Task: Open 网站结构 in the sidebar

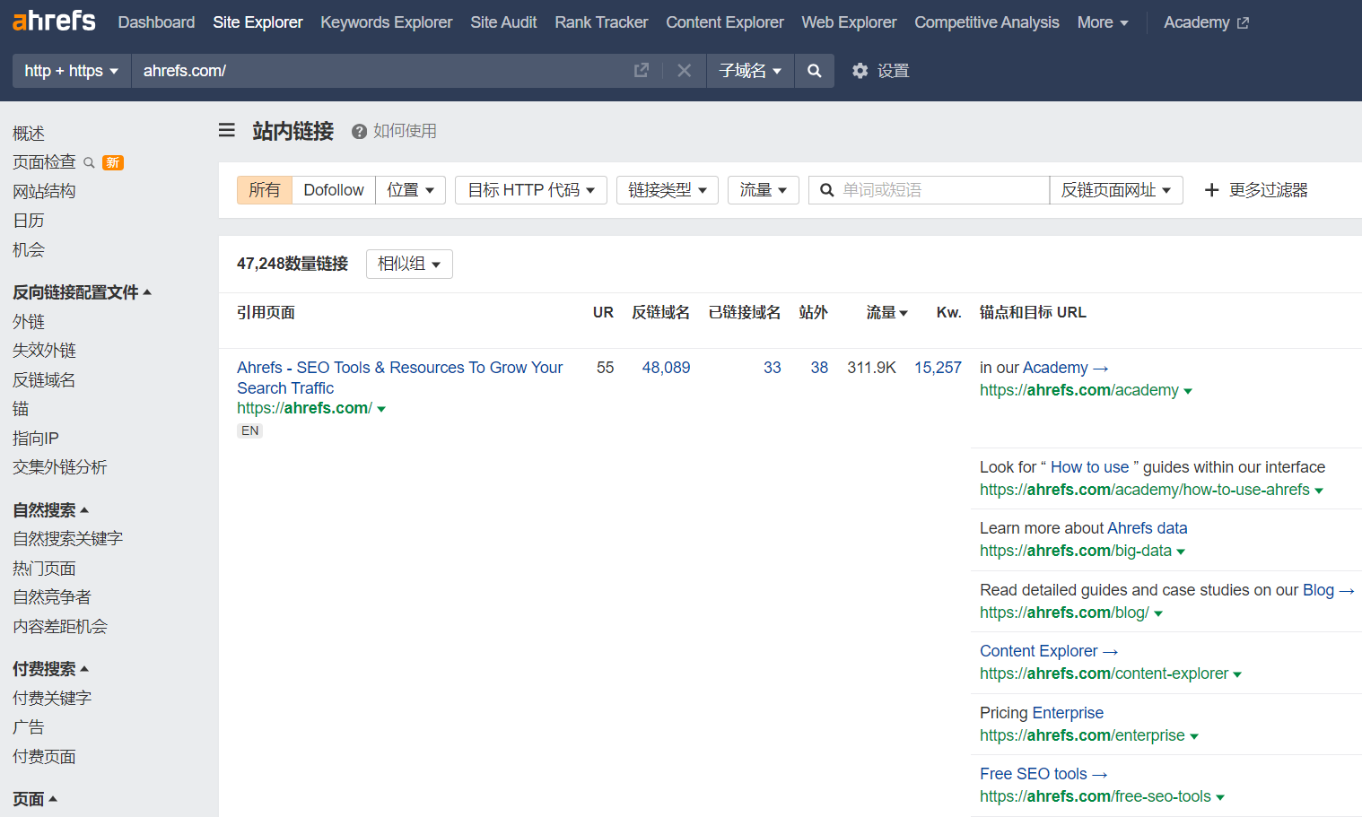Action: (44, 191)
